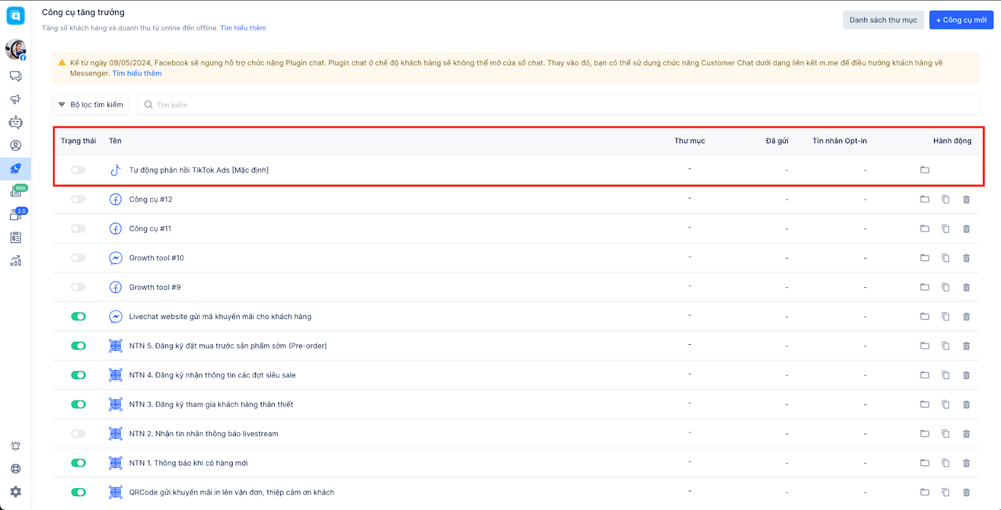This screenshot has height=510, width=1001.
Task: Turn off the NTN 5 Pre-order toggle
Action: (x=78, y=346)
